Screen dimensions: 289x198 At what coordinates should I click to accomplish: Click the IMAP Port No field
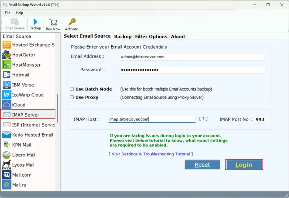coord(260,119)
